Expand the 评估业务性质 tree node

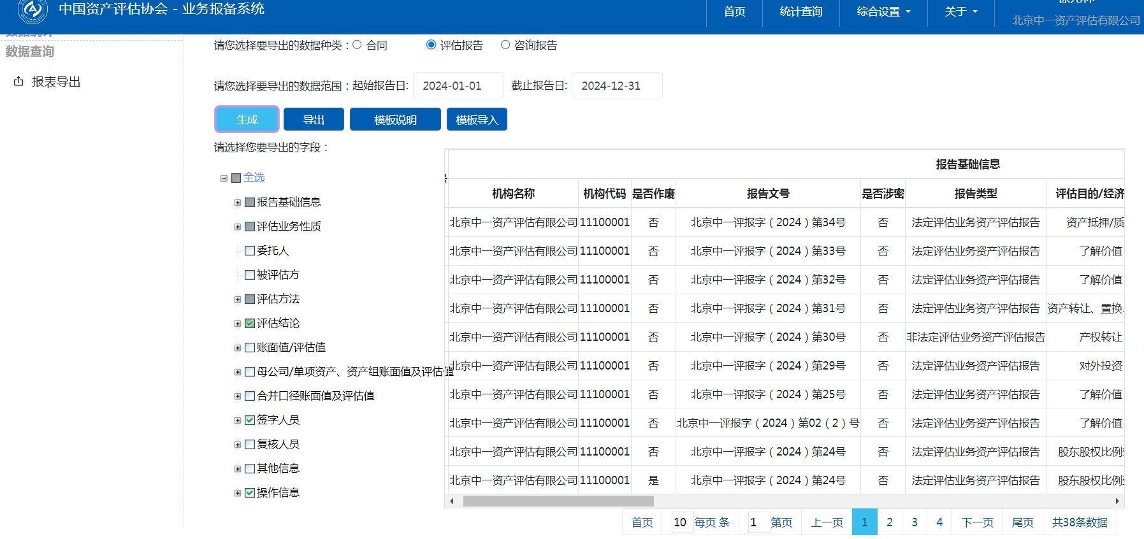(238, 227)
